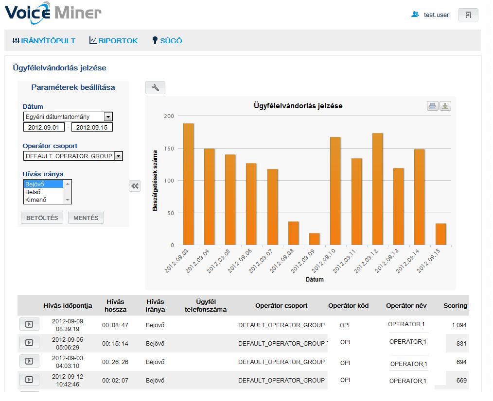Open the RIPORTOK menu

pos(113,40)
